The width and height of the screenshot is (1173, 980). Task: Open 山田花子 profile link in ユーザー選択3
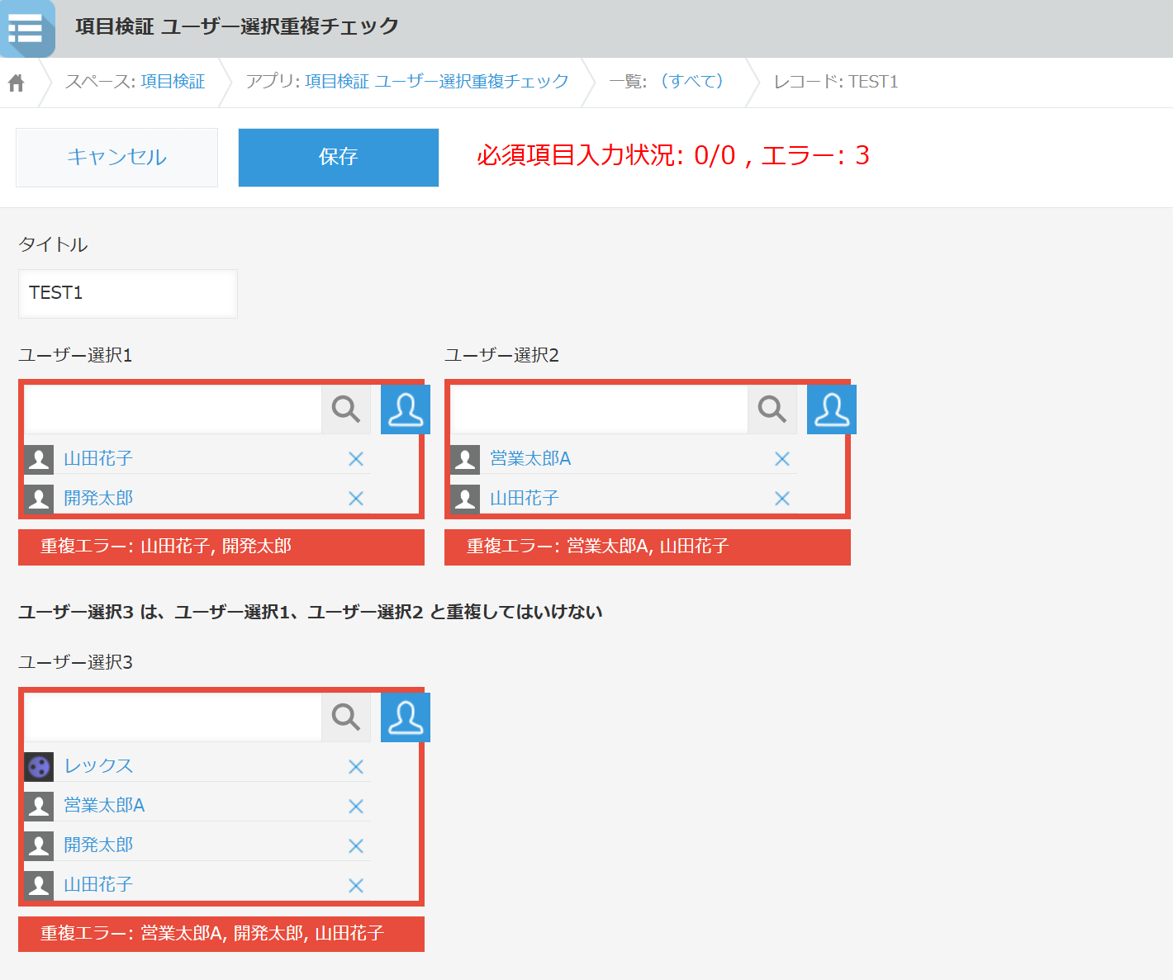pyautogui.click(x=98, y=885)
